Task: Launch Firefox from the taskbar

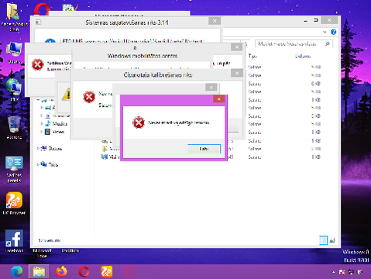Action: tap(61, 271)
